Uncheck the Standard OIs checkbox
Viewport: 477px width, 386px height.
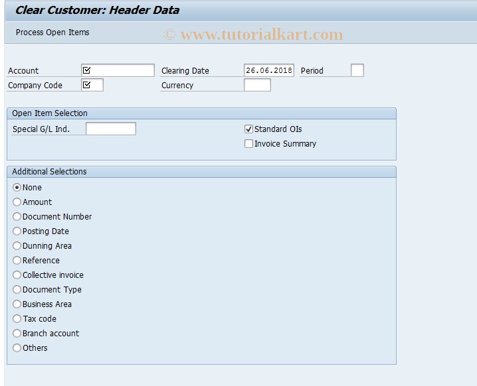point(248,129)
